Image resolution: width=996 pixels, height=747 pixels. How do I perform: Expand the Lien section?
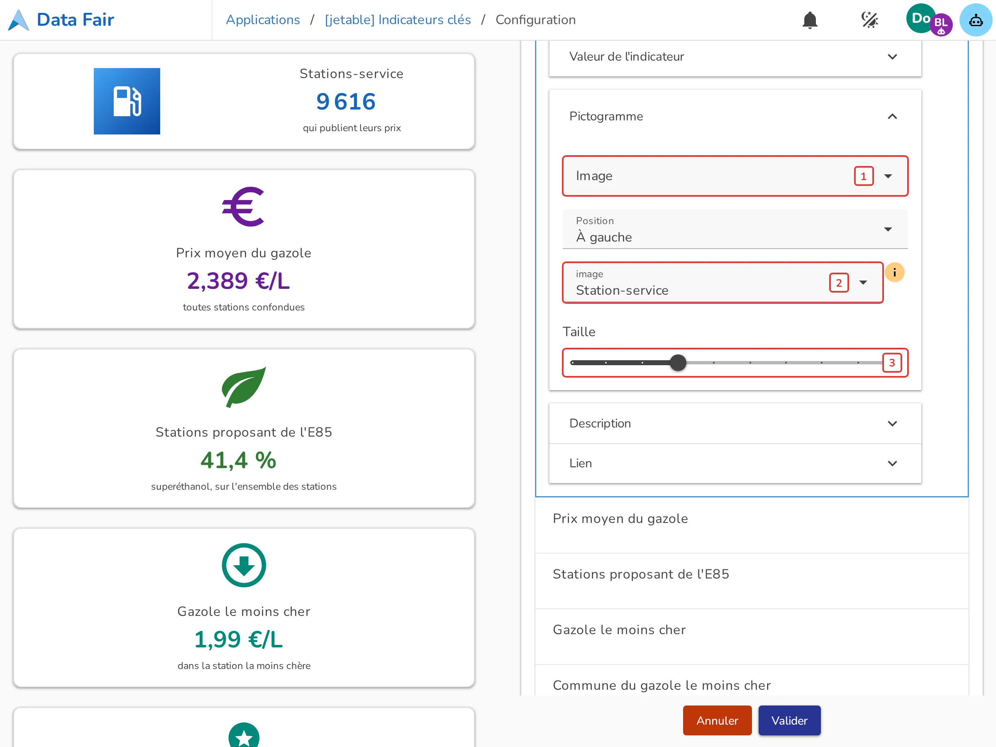735,463
